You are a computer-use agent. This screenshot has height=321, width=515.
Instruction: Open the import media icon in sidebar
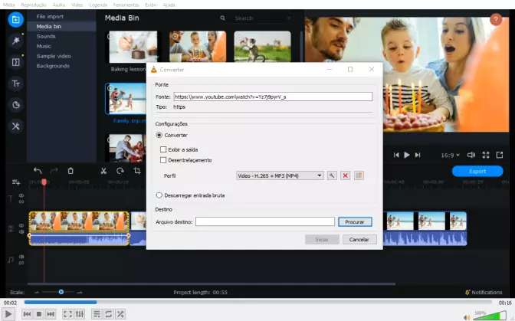16,20
